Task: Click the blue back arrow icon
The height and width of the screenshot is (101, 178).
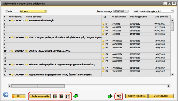Action: (x=6, y=95)
